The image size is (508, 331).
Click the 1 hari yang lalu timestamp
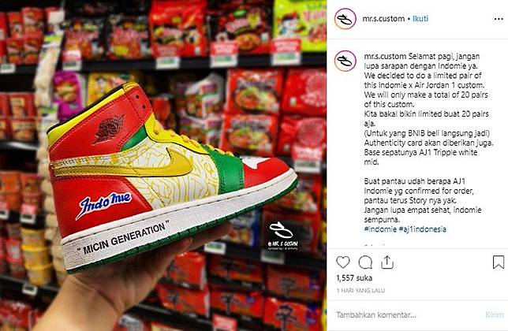tap(360, 291)
